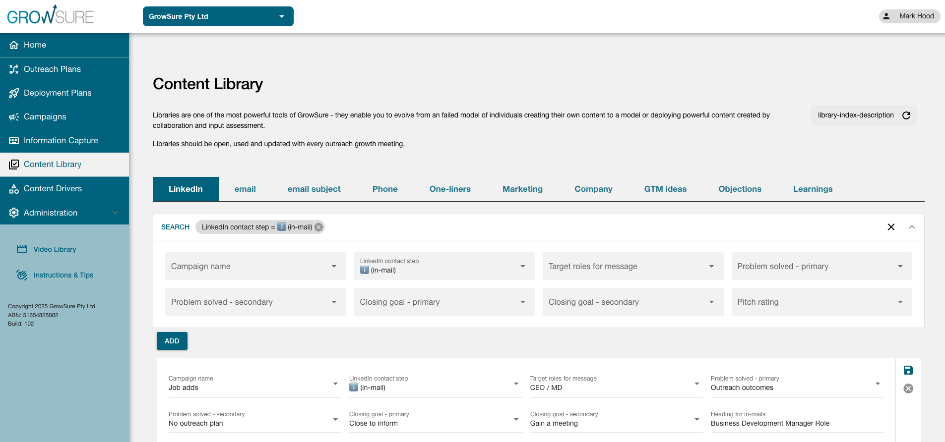Image resolution: width=945 pixels, height=442 pixels.
Task: Click the Outreach Plans sidebar icon
Action: coord(14,69)
